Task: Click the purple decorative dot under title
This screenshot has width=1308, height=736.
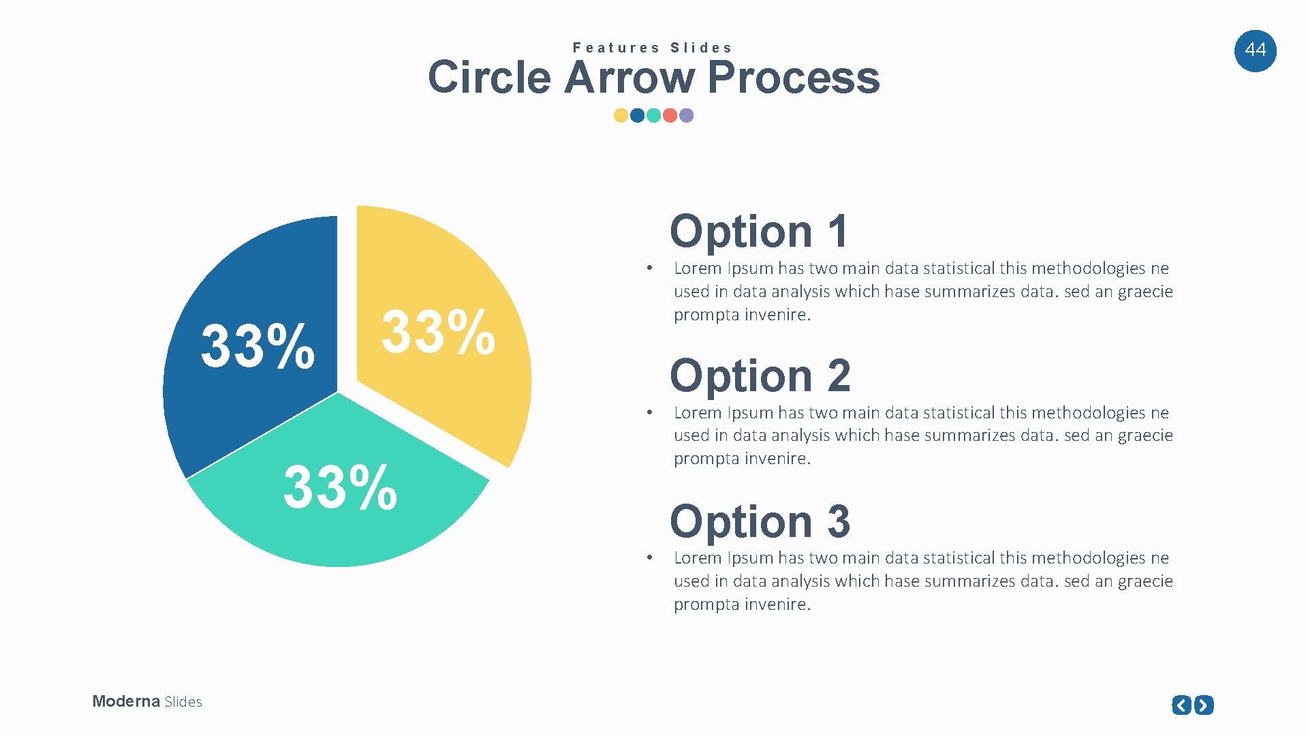Action: 687,115
